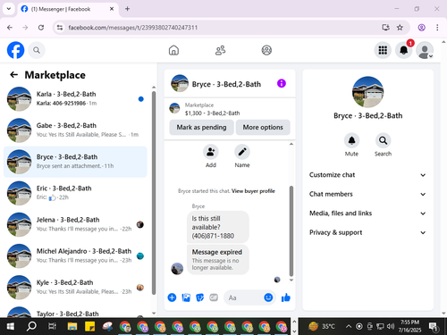Open File Explorer from taskbar
Image resolution: width=447 pixels, height=335 pixels.
point(72,327)
